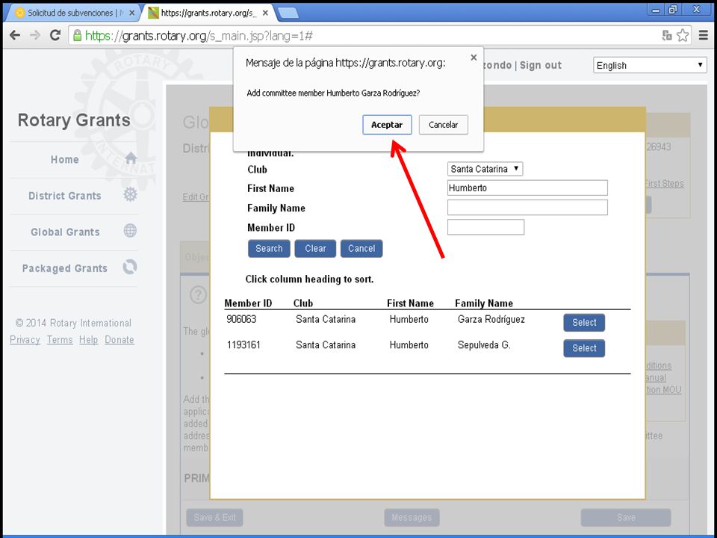Screen dimensions: 717x538
Task: Open the Help footer link
Action: 88,339
